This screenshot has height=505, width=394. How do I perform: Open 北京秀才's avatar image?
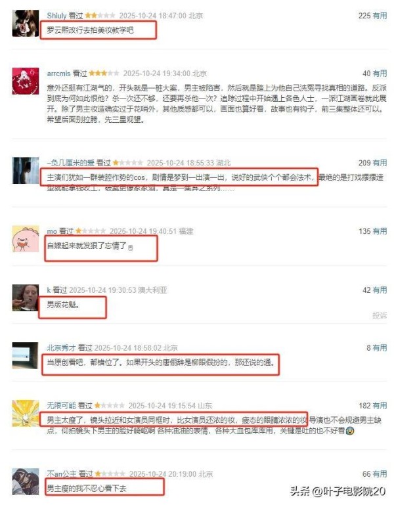[x=26, y=355]
